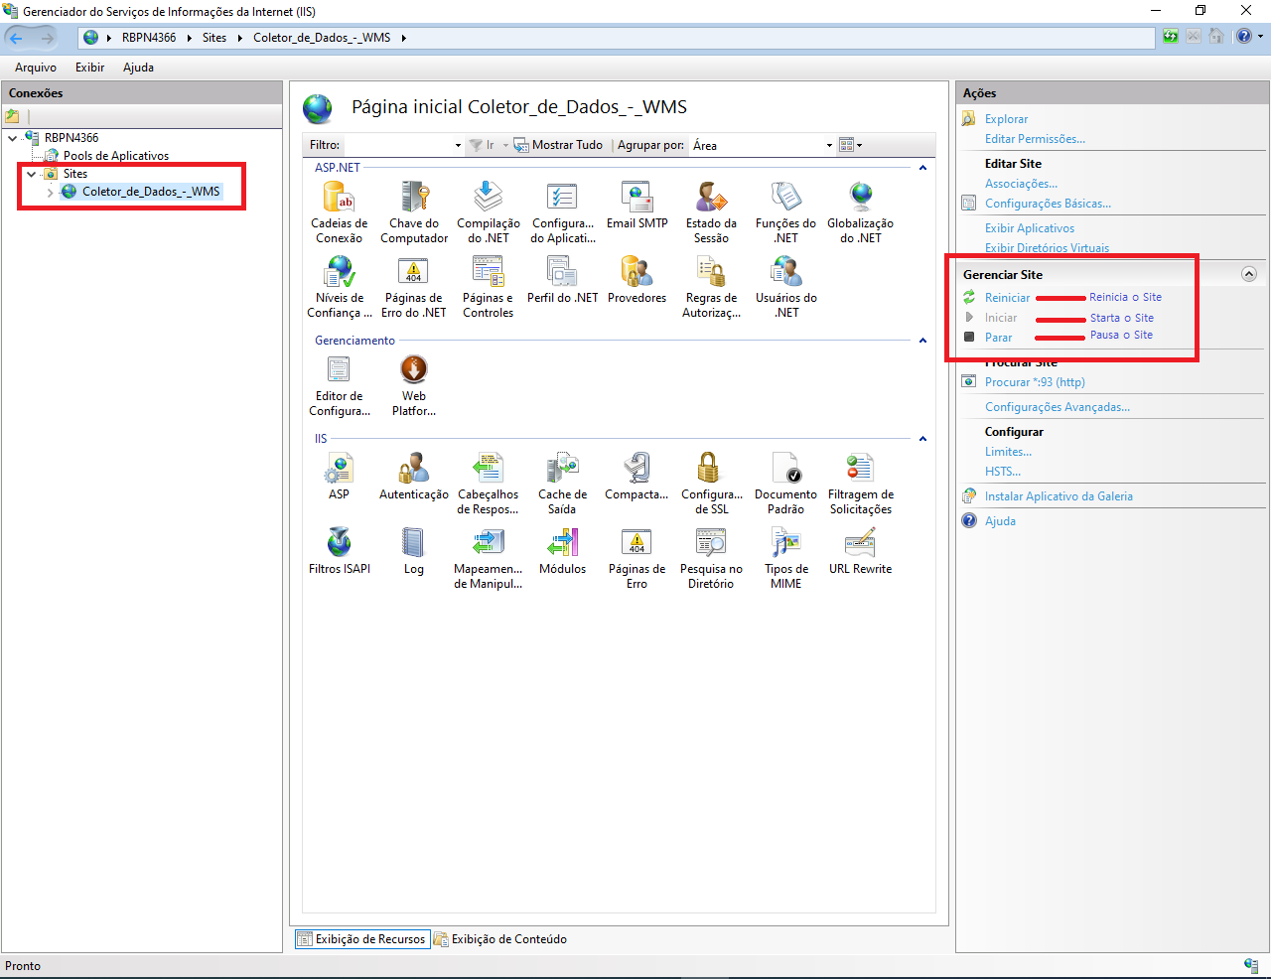The image size is (1271, 979).
Task: Open the Filtro dropdown arrow
Action: coord(458,145)
